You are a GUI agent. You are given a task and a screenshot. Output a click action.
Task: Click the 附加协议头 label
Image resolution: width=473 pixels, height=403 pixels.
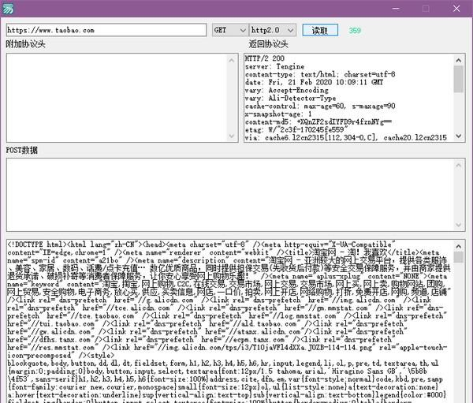(26, 44)
